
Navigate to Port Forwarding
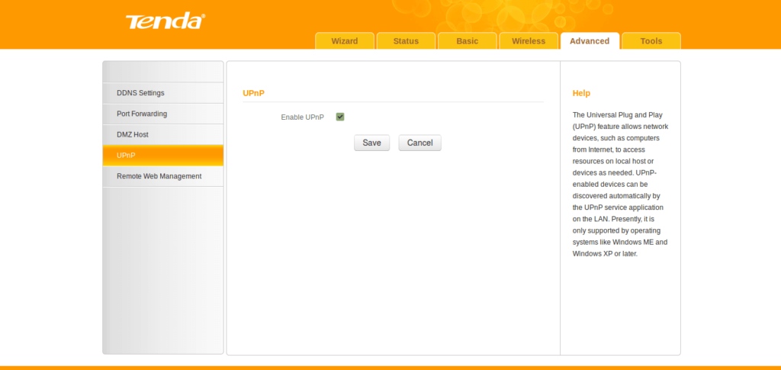tap(142, 114)
